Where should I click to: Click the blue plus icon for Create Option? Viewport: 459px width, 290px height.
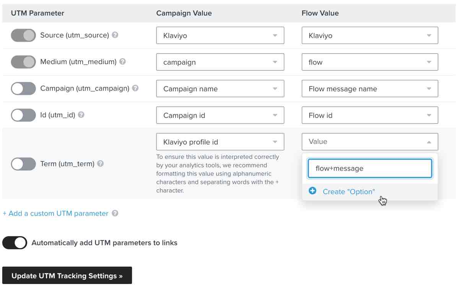click(x=313, y=191)
